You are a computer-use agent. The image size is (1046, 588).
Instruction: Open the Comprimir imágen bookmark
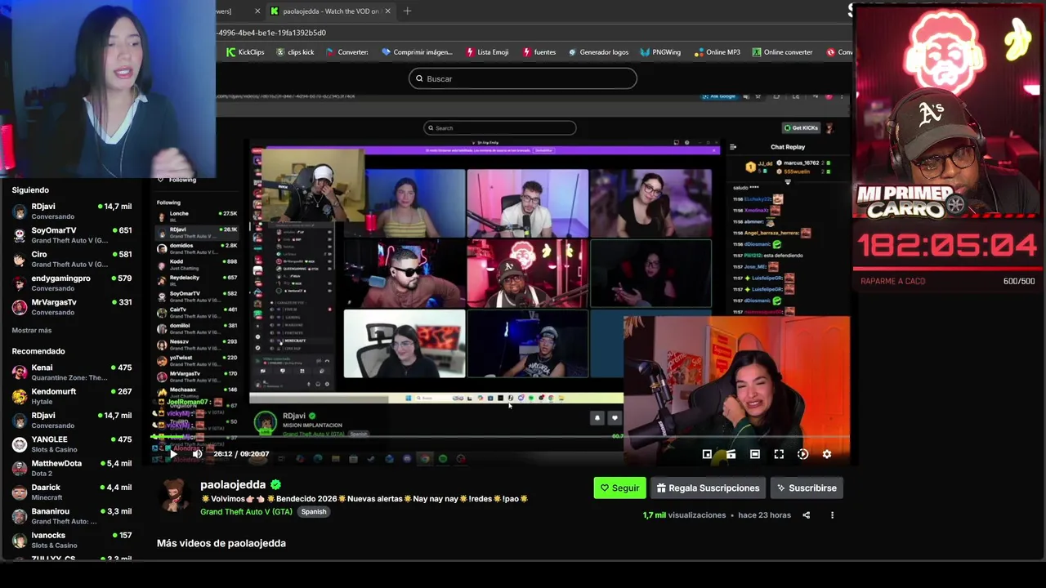tap(416, 52)
